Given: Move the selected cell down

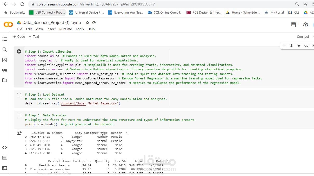Looking at the screenshot, I should tap(291, 46).
